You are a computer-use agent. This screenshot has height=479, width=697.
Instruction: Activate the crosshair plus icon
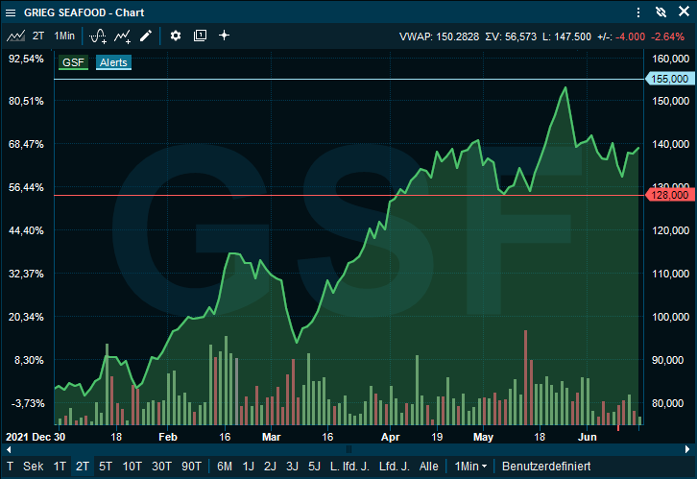225,36
